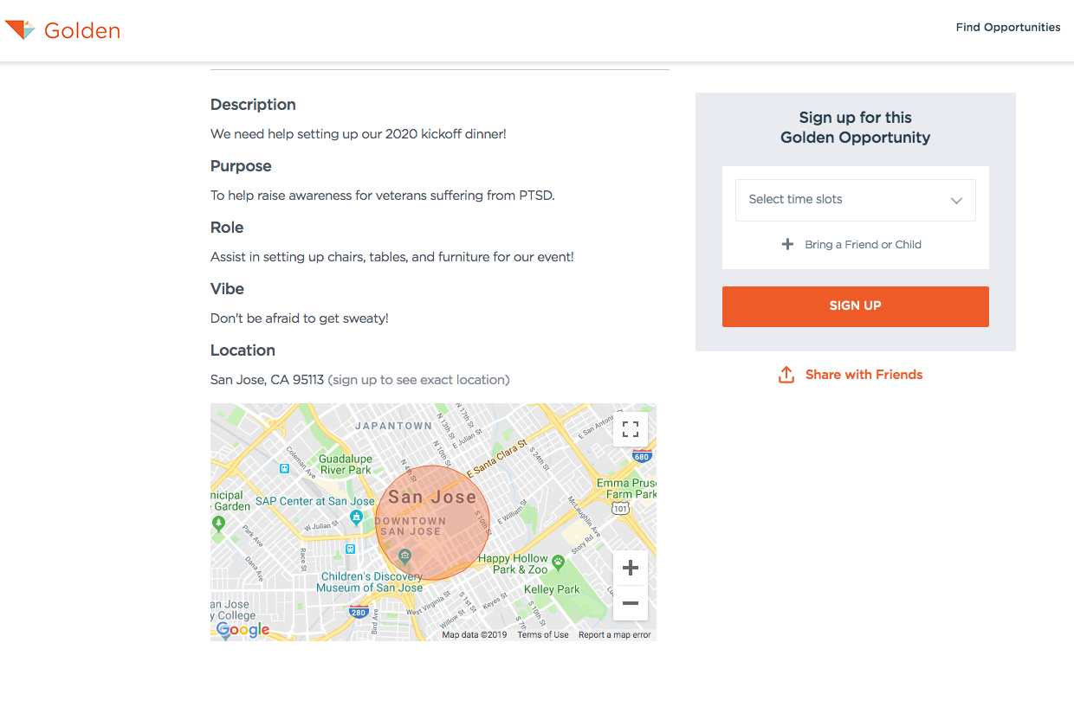The image size is (1074, 707).
Task: Click Report a map error
Action: (614, 635)
